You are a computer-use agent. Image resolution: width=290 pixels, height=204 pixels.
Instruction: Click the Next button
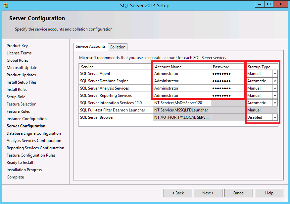[x=208, y=193]
